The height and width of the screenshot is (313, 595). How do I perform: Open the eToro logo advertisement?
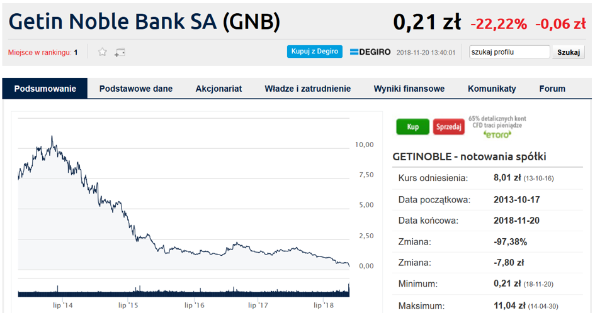pyautogui.click(x=497, y=134)
